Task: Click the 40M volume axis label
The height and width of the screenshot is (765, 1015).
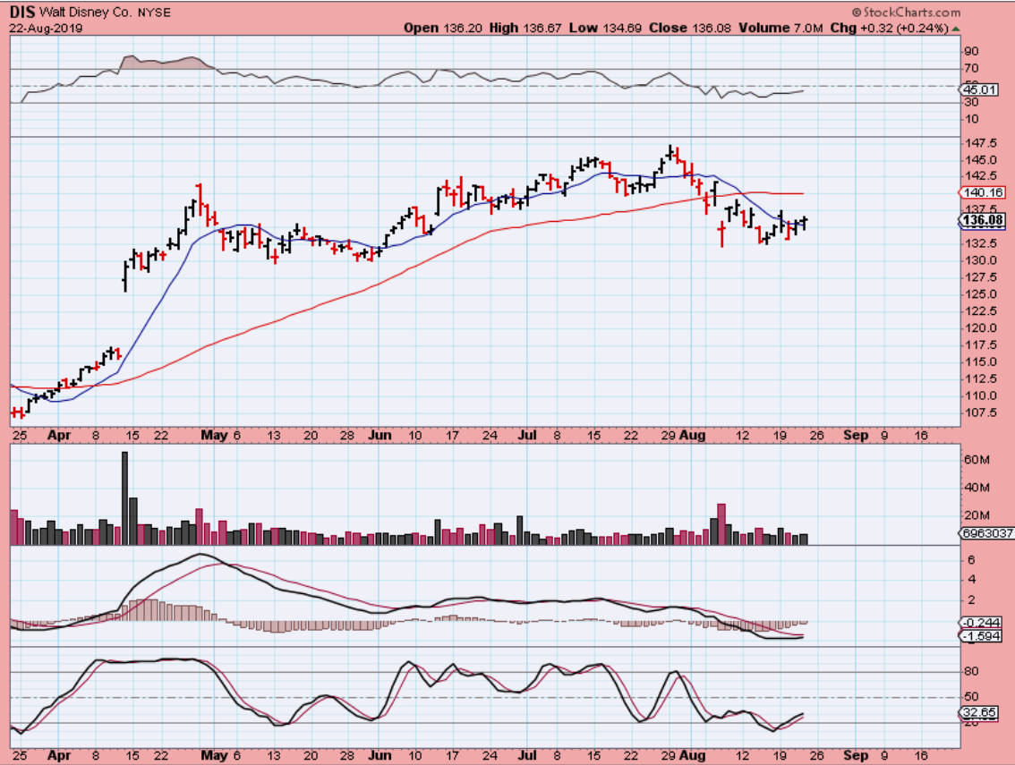Action: 977,488
